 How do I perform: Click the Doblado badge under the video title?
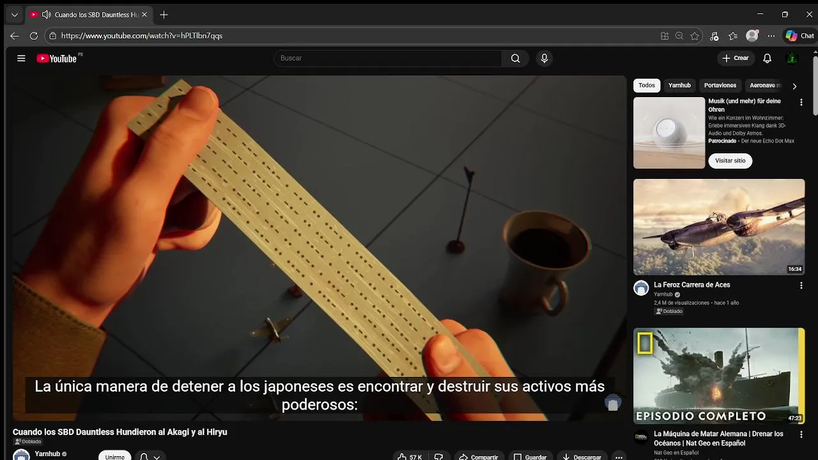(27, 441)
